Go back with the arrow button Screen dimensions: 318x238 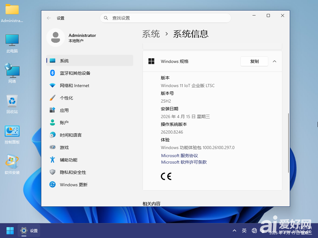(49, 18)
